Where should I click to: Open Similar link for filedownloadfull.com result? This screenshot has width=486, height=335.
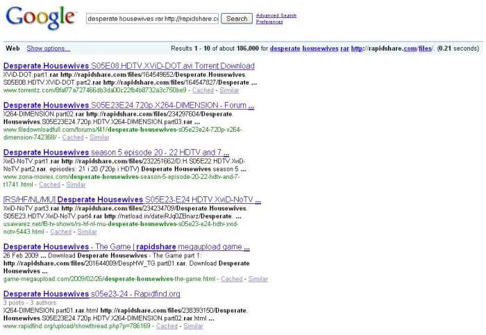click(x=99, y=137)
